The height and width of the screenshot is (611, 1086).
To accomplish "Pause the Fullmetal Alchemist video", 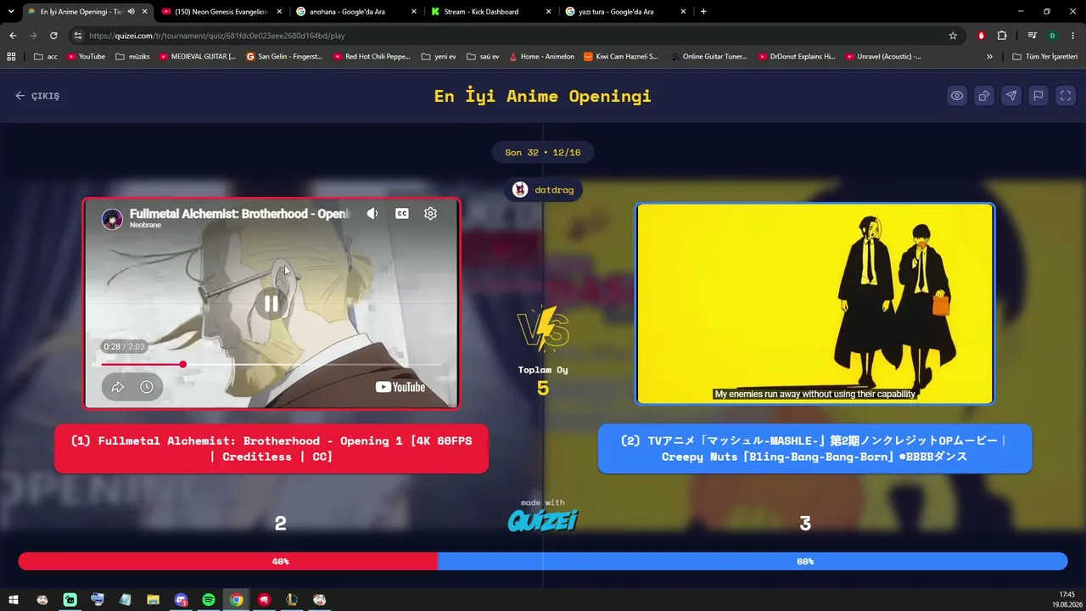I will tap(271, 303).
